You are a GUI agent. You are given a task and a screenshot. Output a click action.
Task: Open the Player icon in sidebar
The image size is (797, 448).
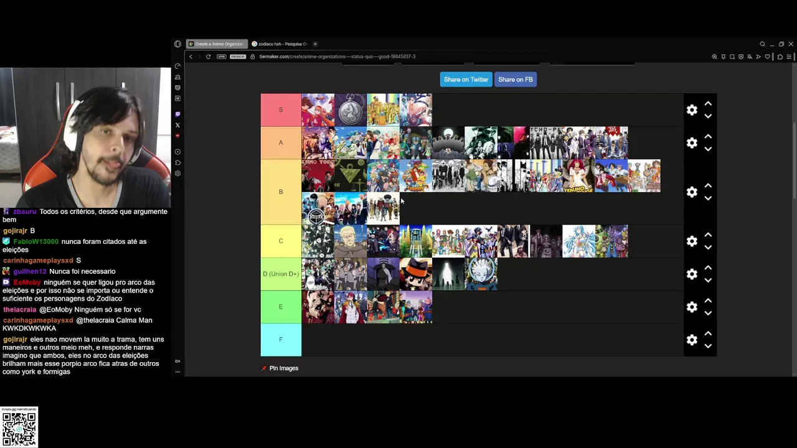point(177,152)
